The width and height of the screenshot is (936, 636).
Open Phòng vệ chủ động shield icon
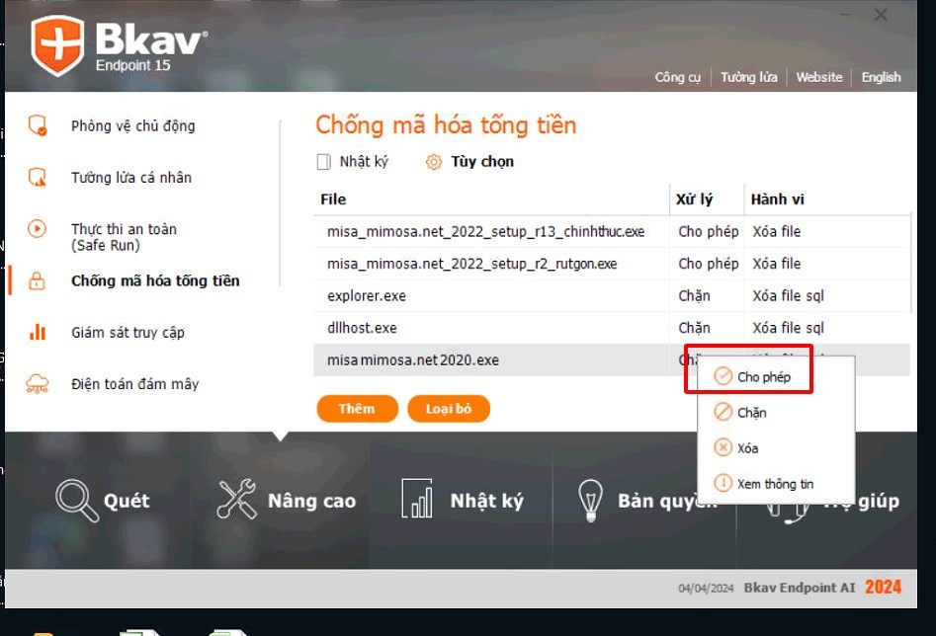[x=38, y=125]
